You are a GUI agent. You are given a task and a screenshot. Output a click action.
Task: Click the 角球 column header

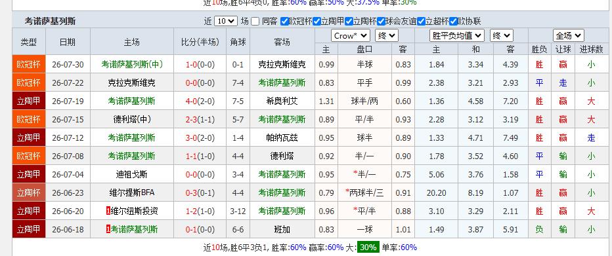coord(238,42)
